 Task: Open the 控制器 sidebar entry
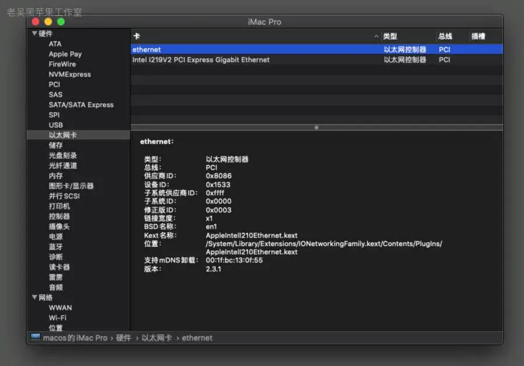59,216
